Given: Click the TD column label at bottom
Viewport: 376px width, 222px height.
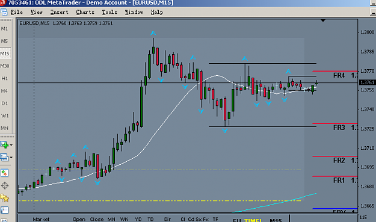Looking at the screenshot, I should pyautogui.click(x=150, y=219).
